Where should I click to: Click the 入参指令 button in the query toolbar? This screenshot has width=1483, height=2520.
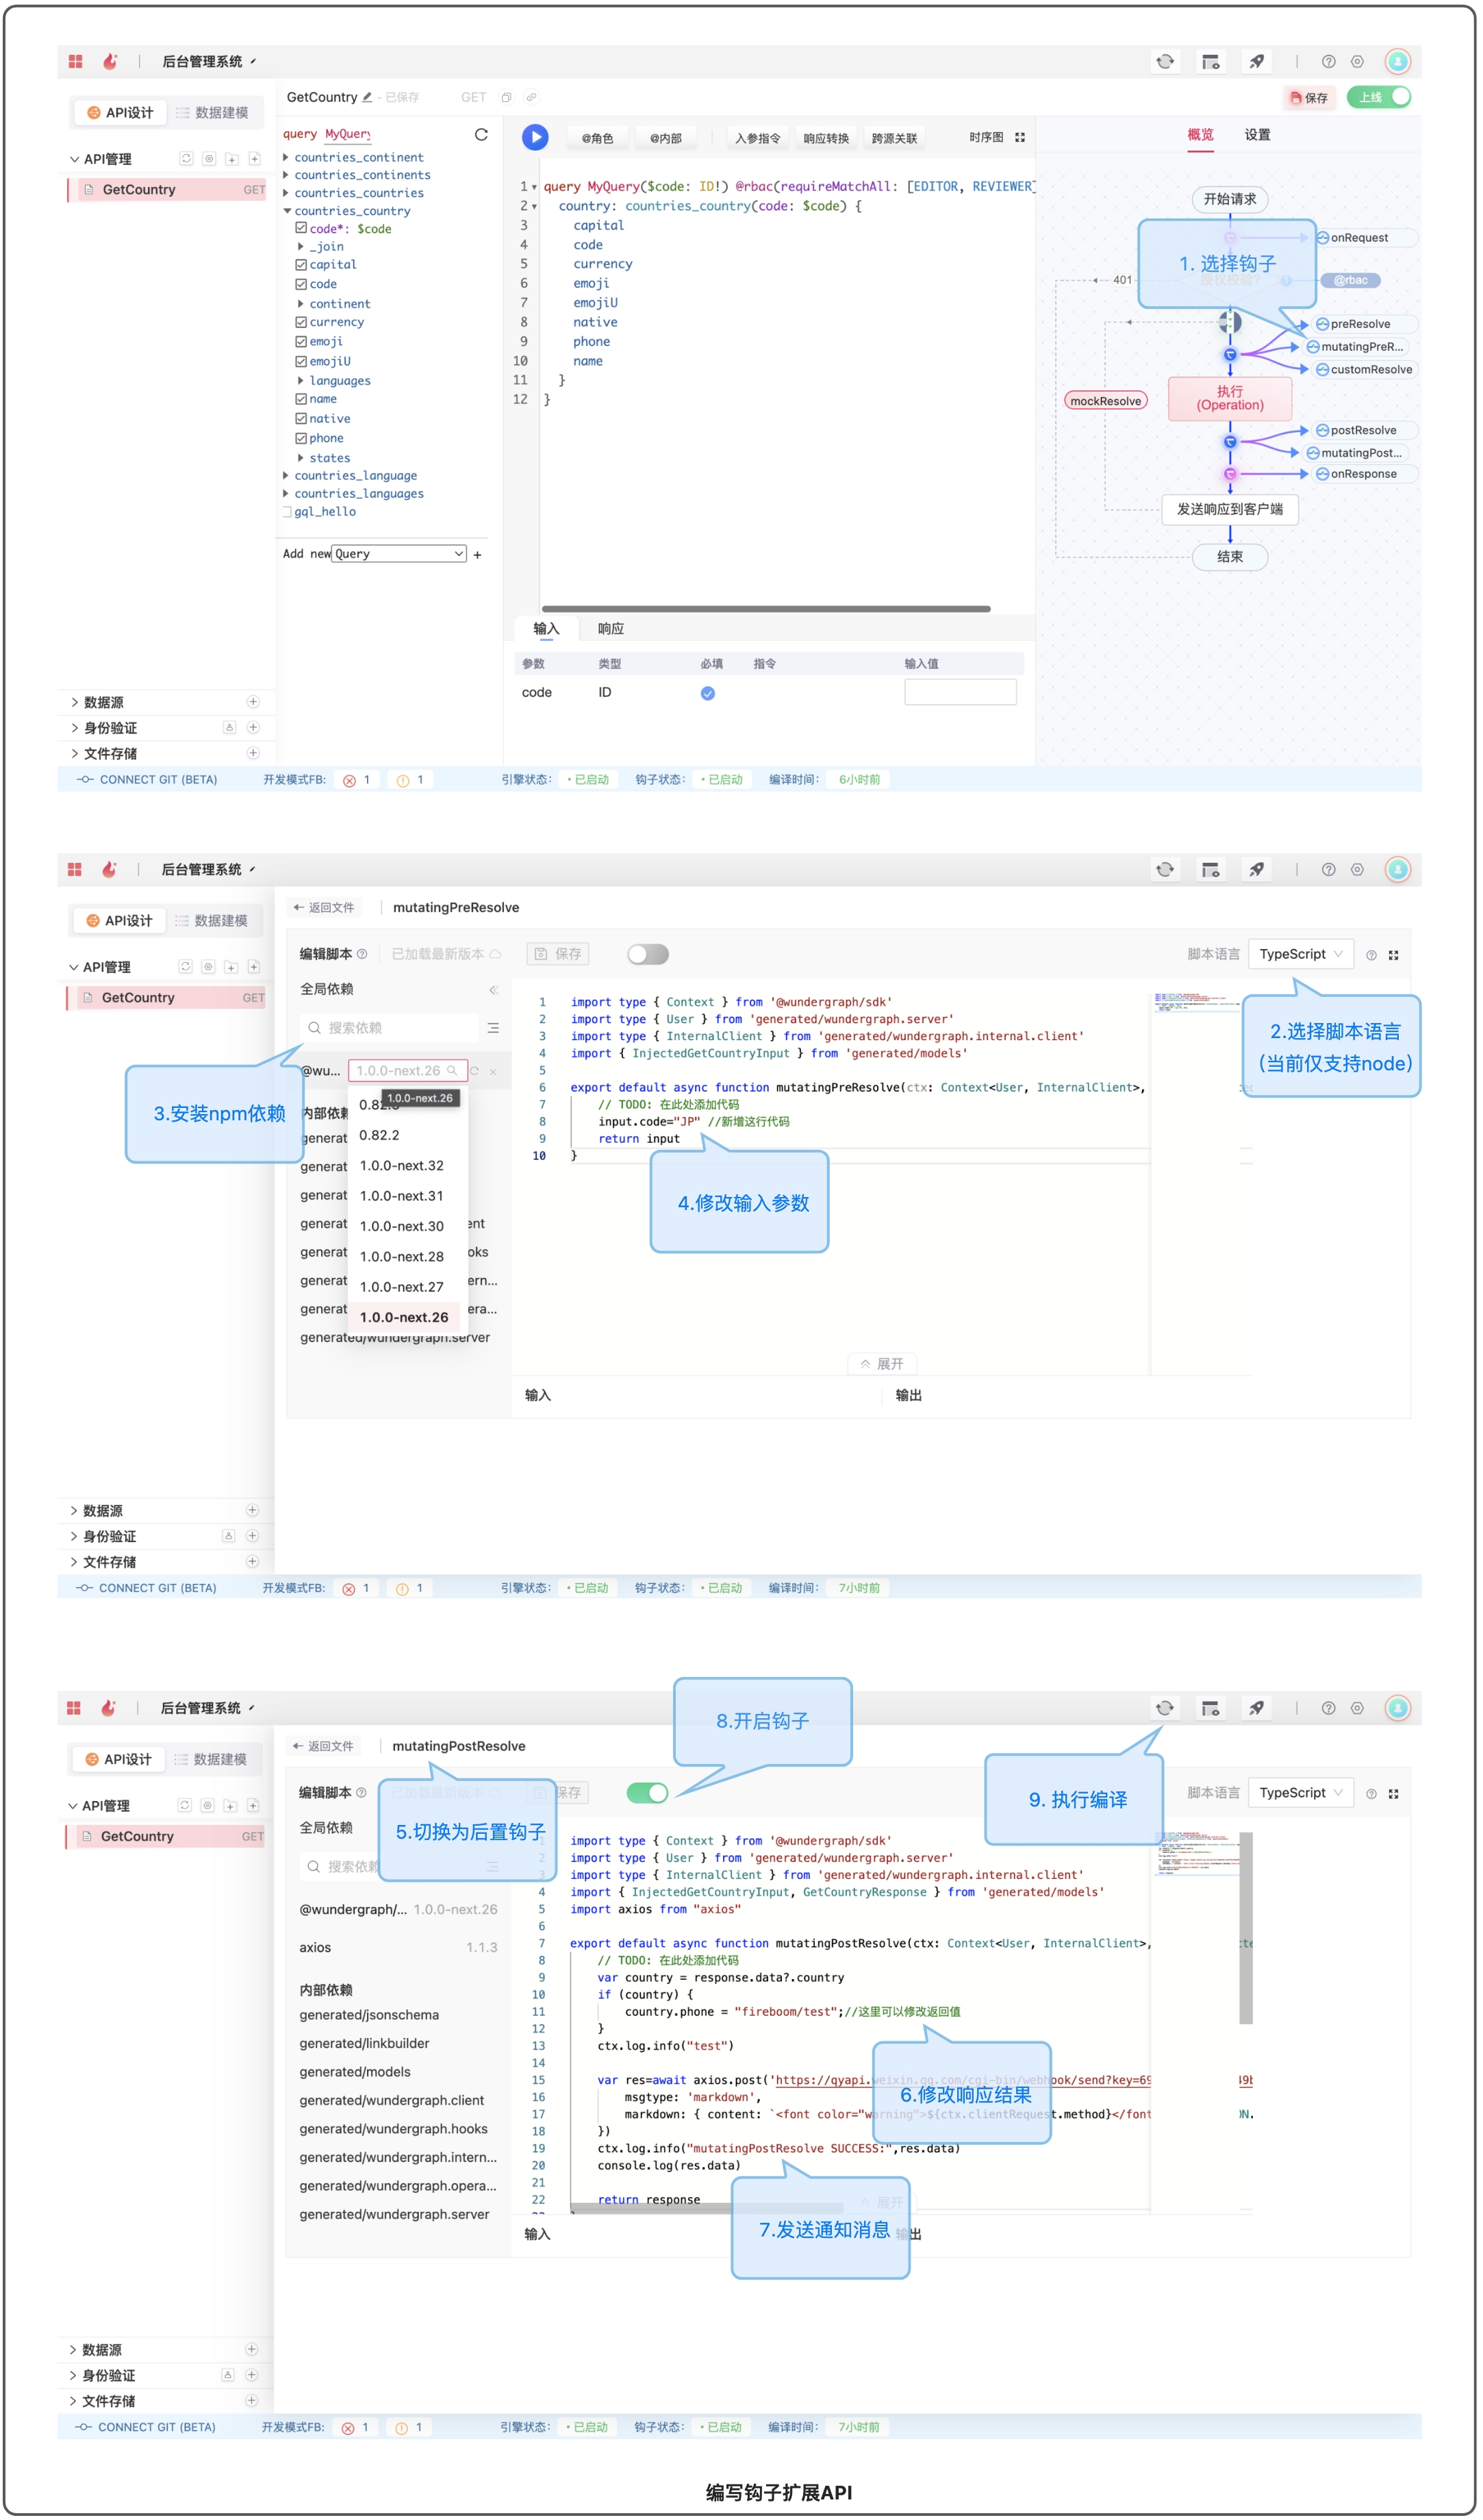point(757,138)
